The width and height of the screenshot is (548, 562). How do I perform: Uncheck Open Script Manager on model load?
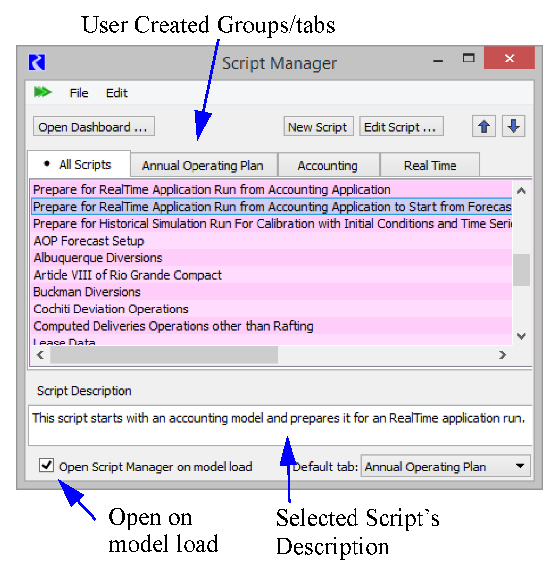(x=46, y=466)
